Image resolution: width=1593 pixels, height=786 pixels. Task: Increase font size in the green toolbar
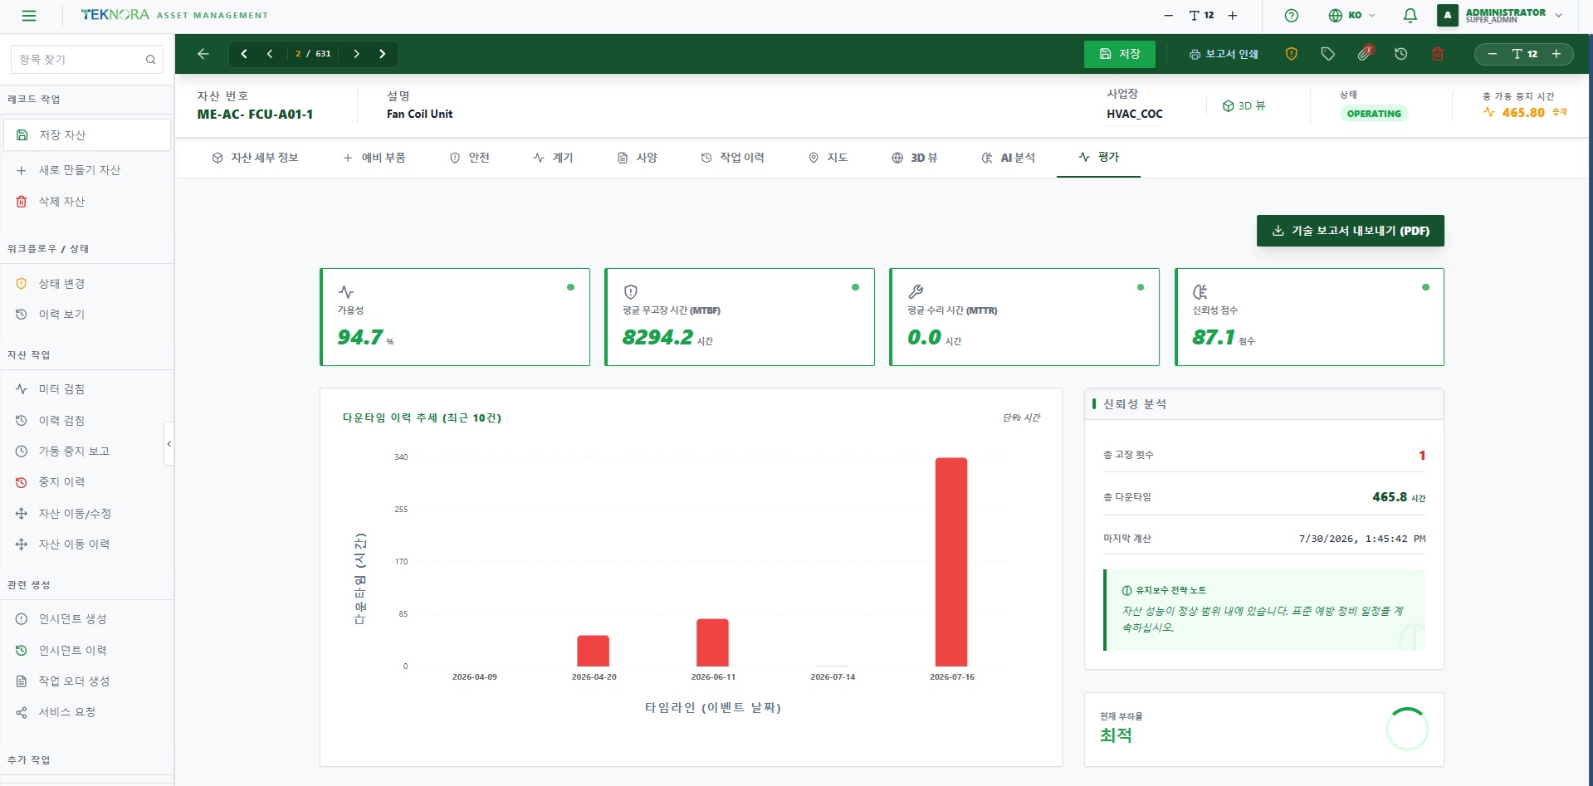pyautogui.click(x=1556, y=54)
